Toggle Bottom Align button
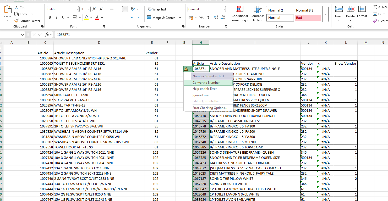388x201 pixels. click(125, 9)
